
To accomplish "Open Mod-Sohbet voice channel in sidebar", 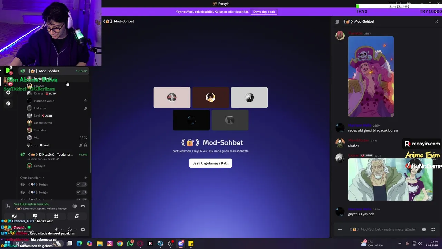I will (54, 71).
